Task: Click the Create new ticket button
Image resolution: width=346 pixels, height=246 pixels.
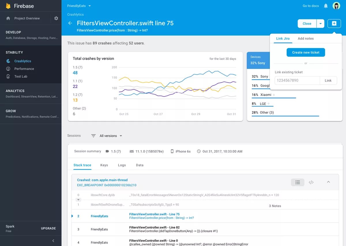Action: (x=306, y=52)
